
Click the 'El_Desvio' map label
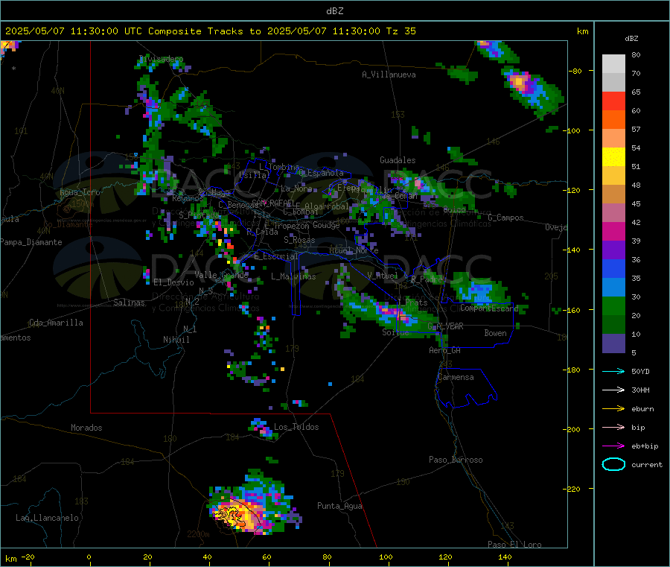[173, 282]
